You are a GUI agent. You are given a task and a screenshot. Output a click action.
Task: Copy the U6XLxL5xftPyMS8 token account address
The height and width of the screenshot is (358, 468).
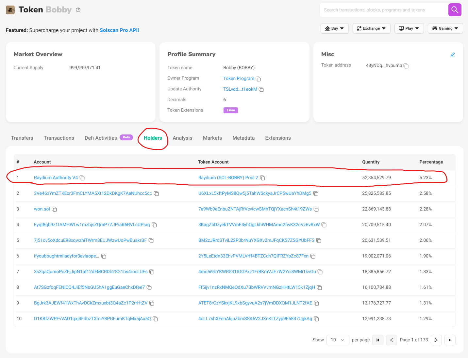[316, 194]
